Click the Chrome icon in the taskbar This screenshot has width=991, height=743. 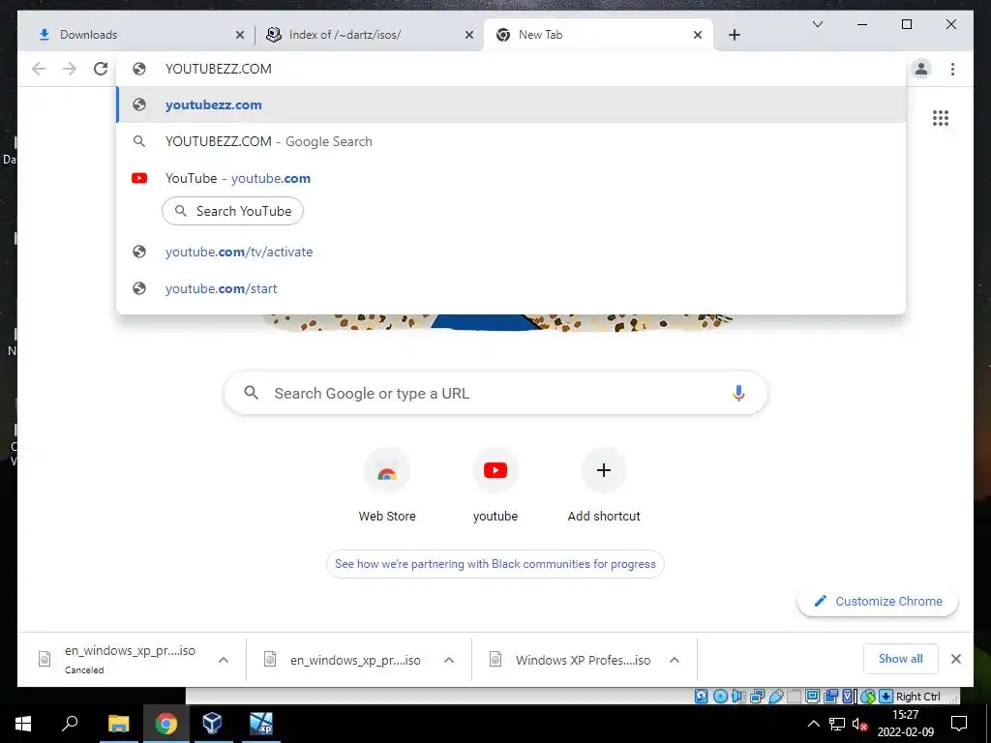point(165,724)
